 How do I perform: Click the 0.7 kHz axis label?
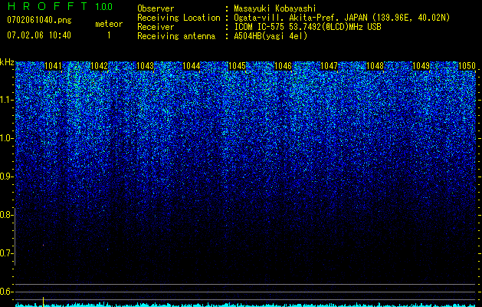6,253
